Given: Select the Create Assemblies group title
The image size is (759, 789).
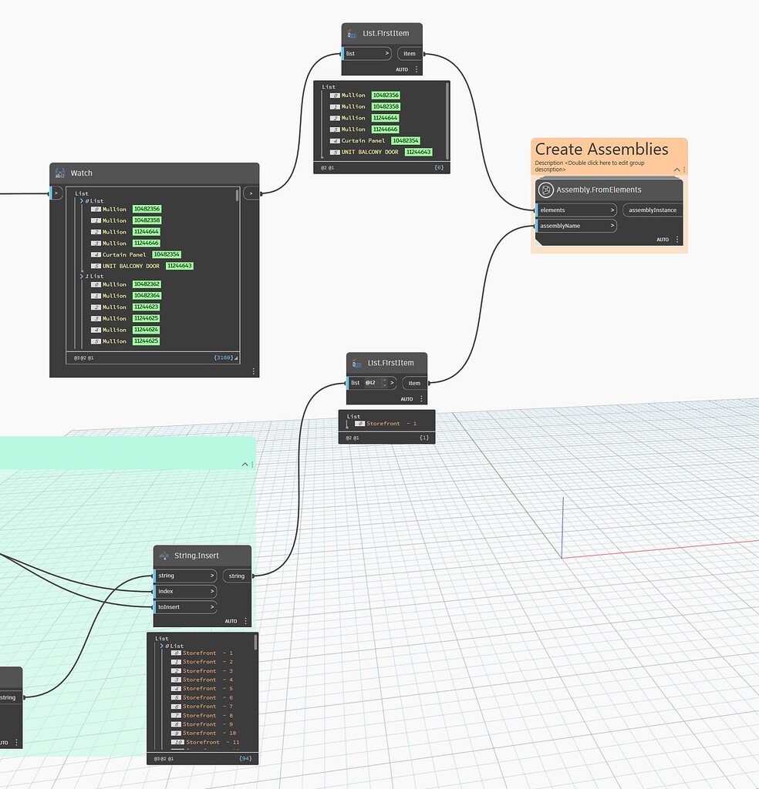Looking at the screenshot, I should point(599,149).
